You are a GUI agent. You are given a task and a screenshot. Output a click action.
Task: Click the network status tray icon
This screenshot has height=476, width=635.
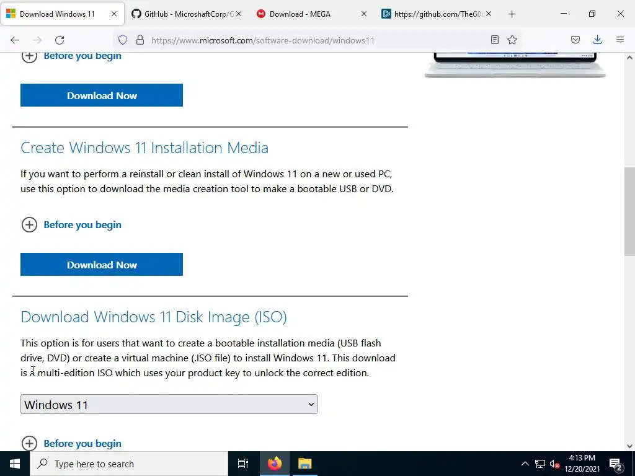coord(540,464)
